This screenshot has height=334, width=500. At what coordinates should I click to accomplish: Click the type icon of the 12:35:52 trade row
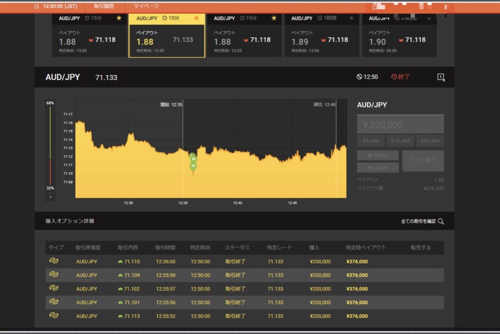pyautogui.click(x=54, y=315)
